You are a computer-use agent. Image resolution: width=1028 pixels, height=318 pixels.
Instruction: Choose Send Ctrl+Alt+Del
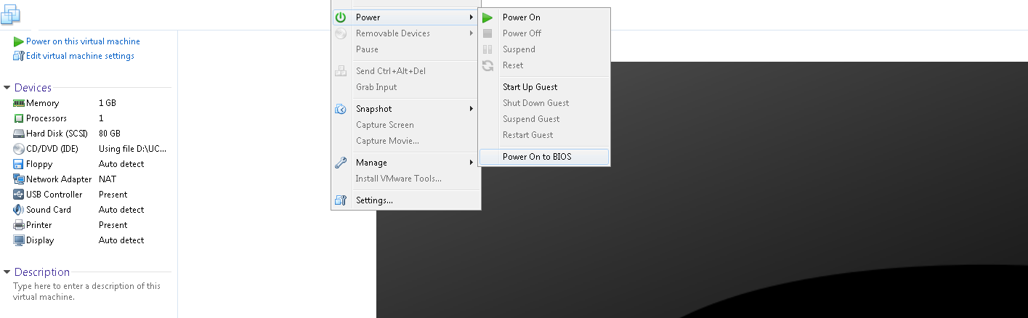pyautogui.click(x=405, y=71)
